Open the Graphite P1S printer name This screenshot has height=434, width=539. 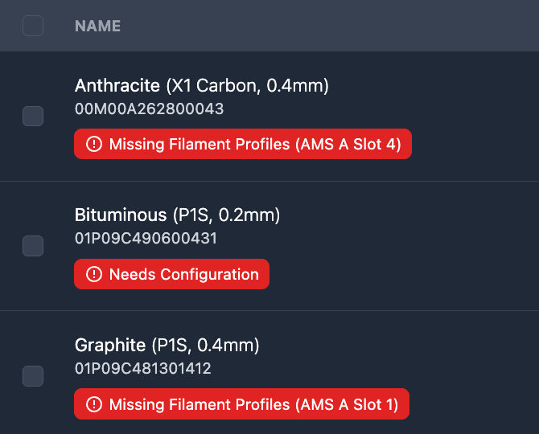[110, 346]
